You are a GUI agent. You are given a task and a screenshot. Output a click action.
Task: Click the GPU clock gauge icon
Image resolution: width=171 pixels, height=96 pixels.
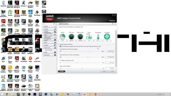click(71, 37)
